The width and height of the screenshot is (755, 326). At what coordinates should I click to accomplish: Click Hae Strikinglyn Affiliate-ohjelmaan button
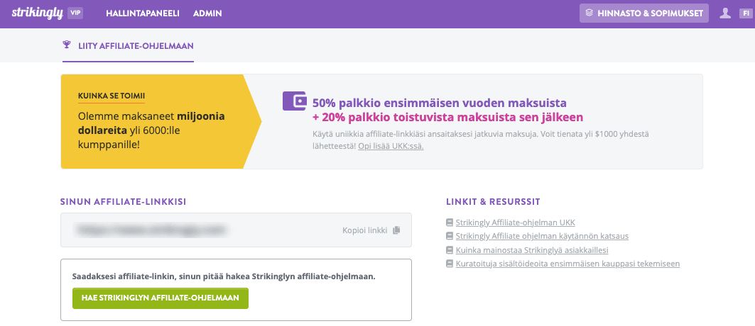pos(161,298)
